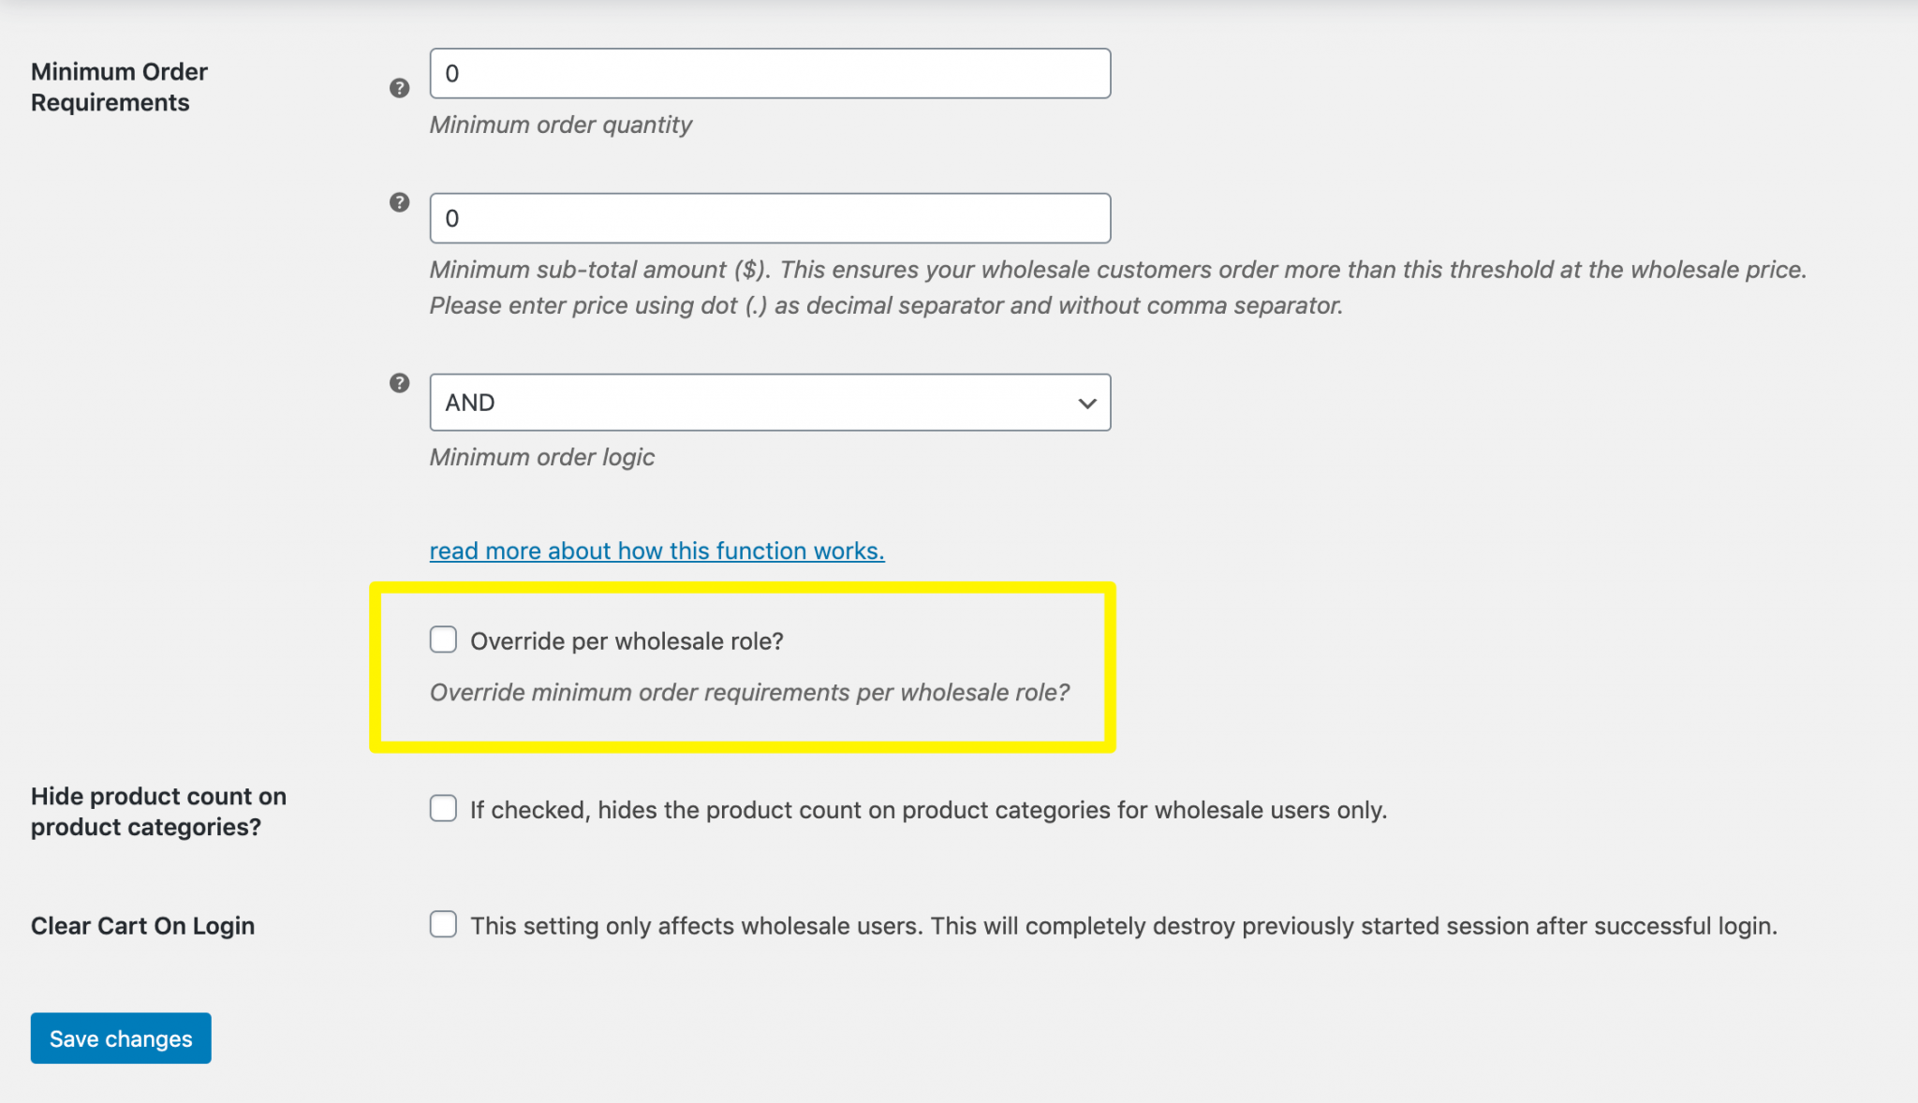Click help icon beside minimum sub-total field
1918x1103 pixels.
[399, 202]
